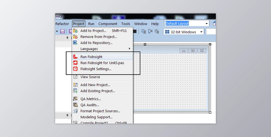
Task: Close the open Project menu
Action: 79,24
